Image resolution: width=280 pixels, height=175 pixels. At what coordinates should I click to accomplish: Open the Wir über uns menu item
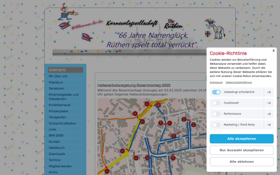pyautogui.click(x=65, y=76)
